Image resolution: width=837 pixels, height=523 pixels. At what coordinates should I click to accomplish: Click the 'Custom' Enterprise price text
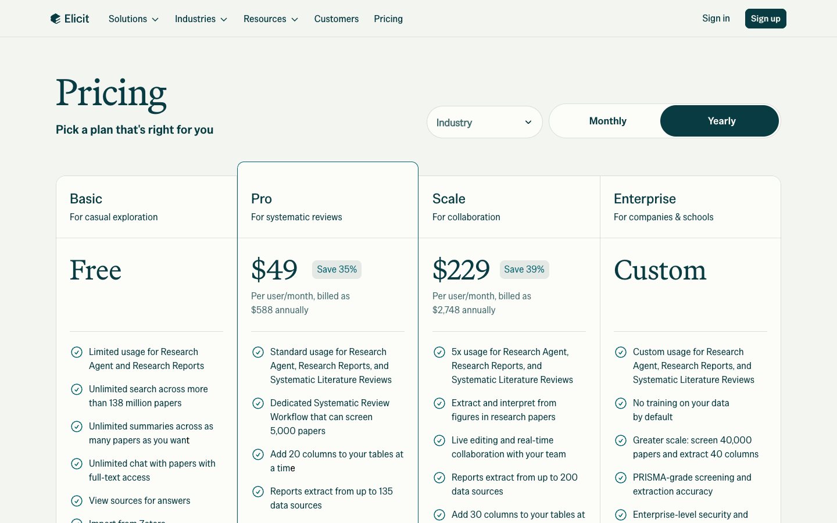click(660, 270)
